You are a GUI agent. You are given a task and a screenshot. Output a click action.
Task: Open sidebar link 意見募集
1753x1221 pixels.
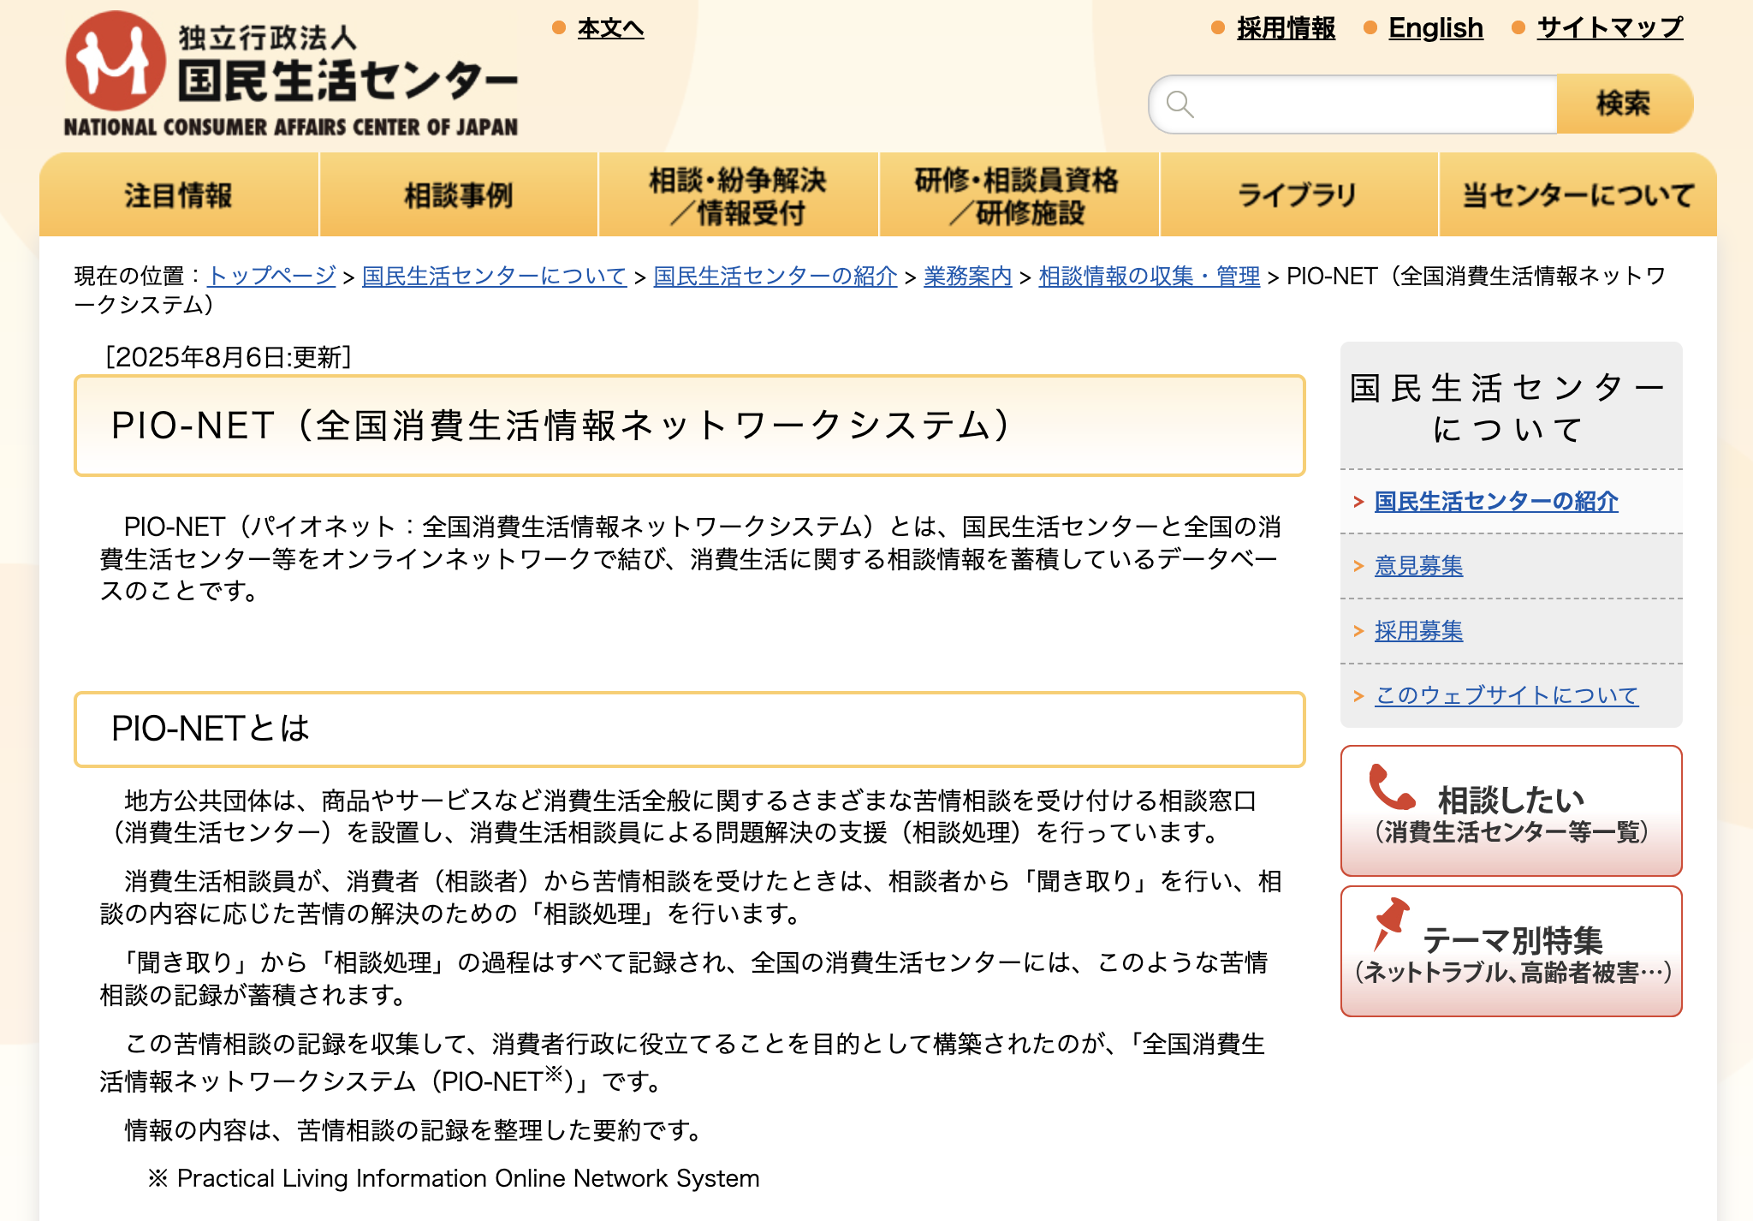pos(1418,566)
